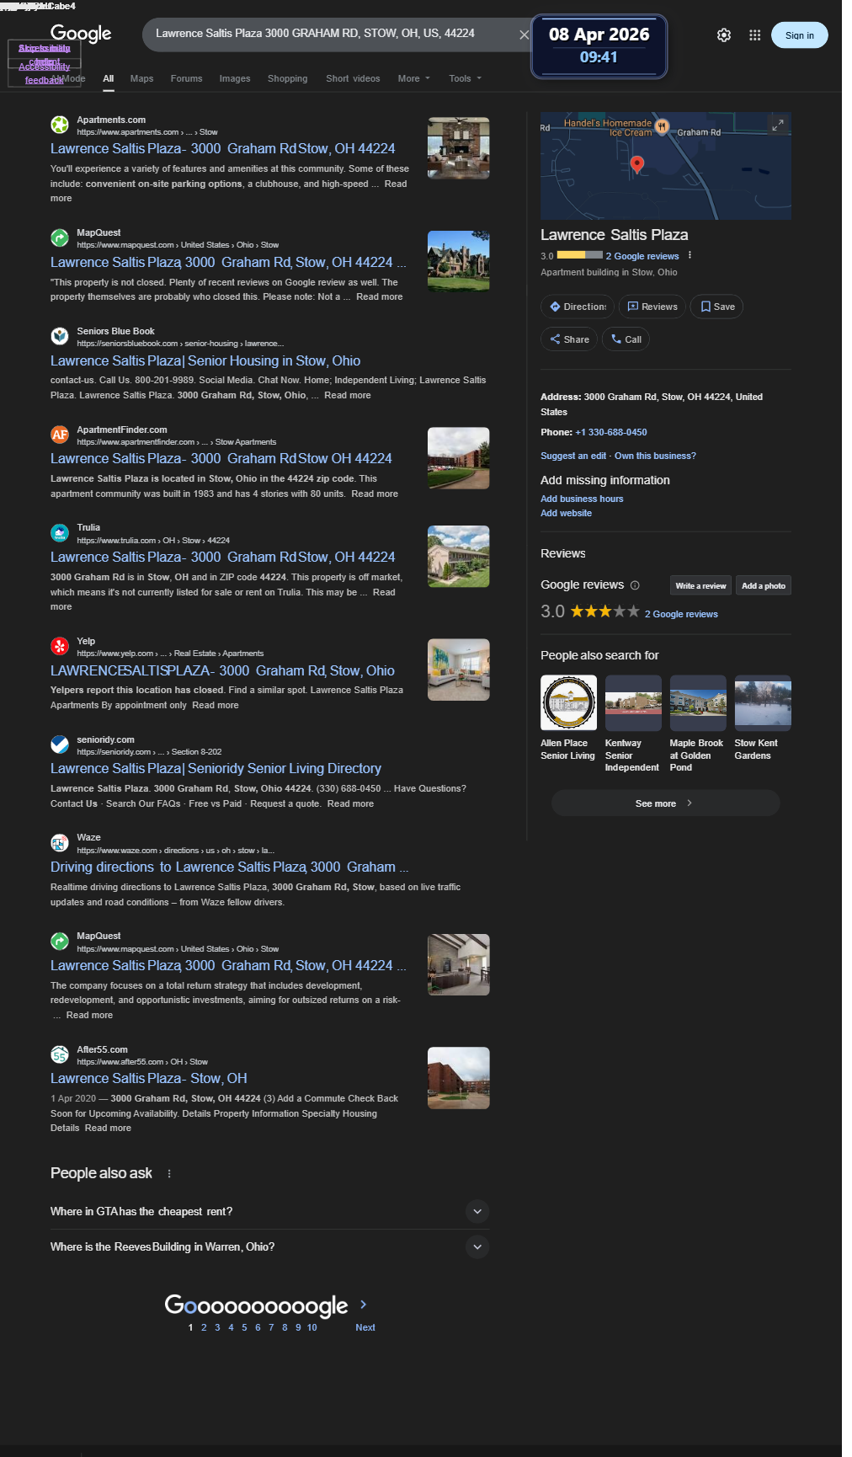The height and width of the screenshot is (1457, 852).
Task: Switch to the Forums tab
Action: [186, 78]
